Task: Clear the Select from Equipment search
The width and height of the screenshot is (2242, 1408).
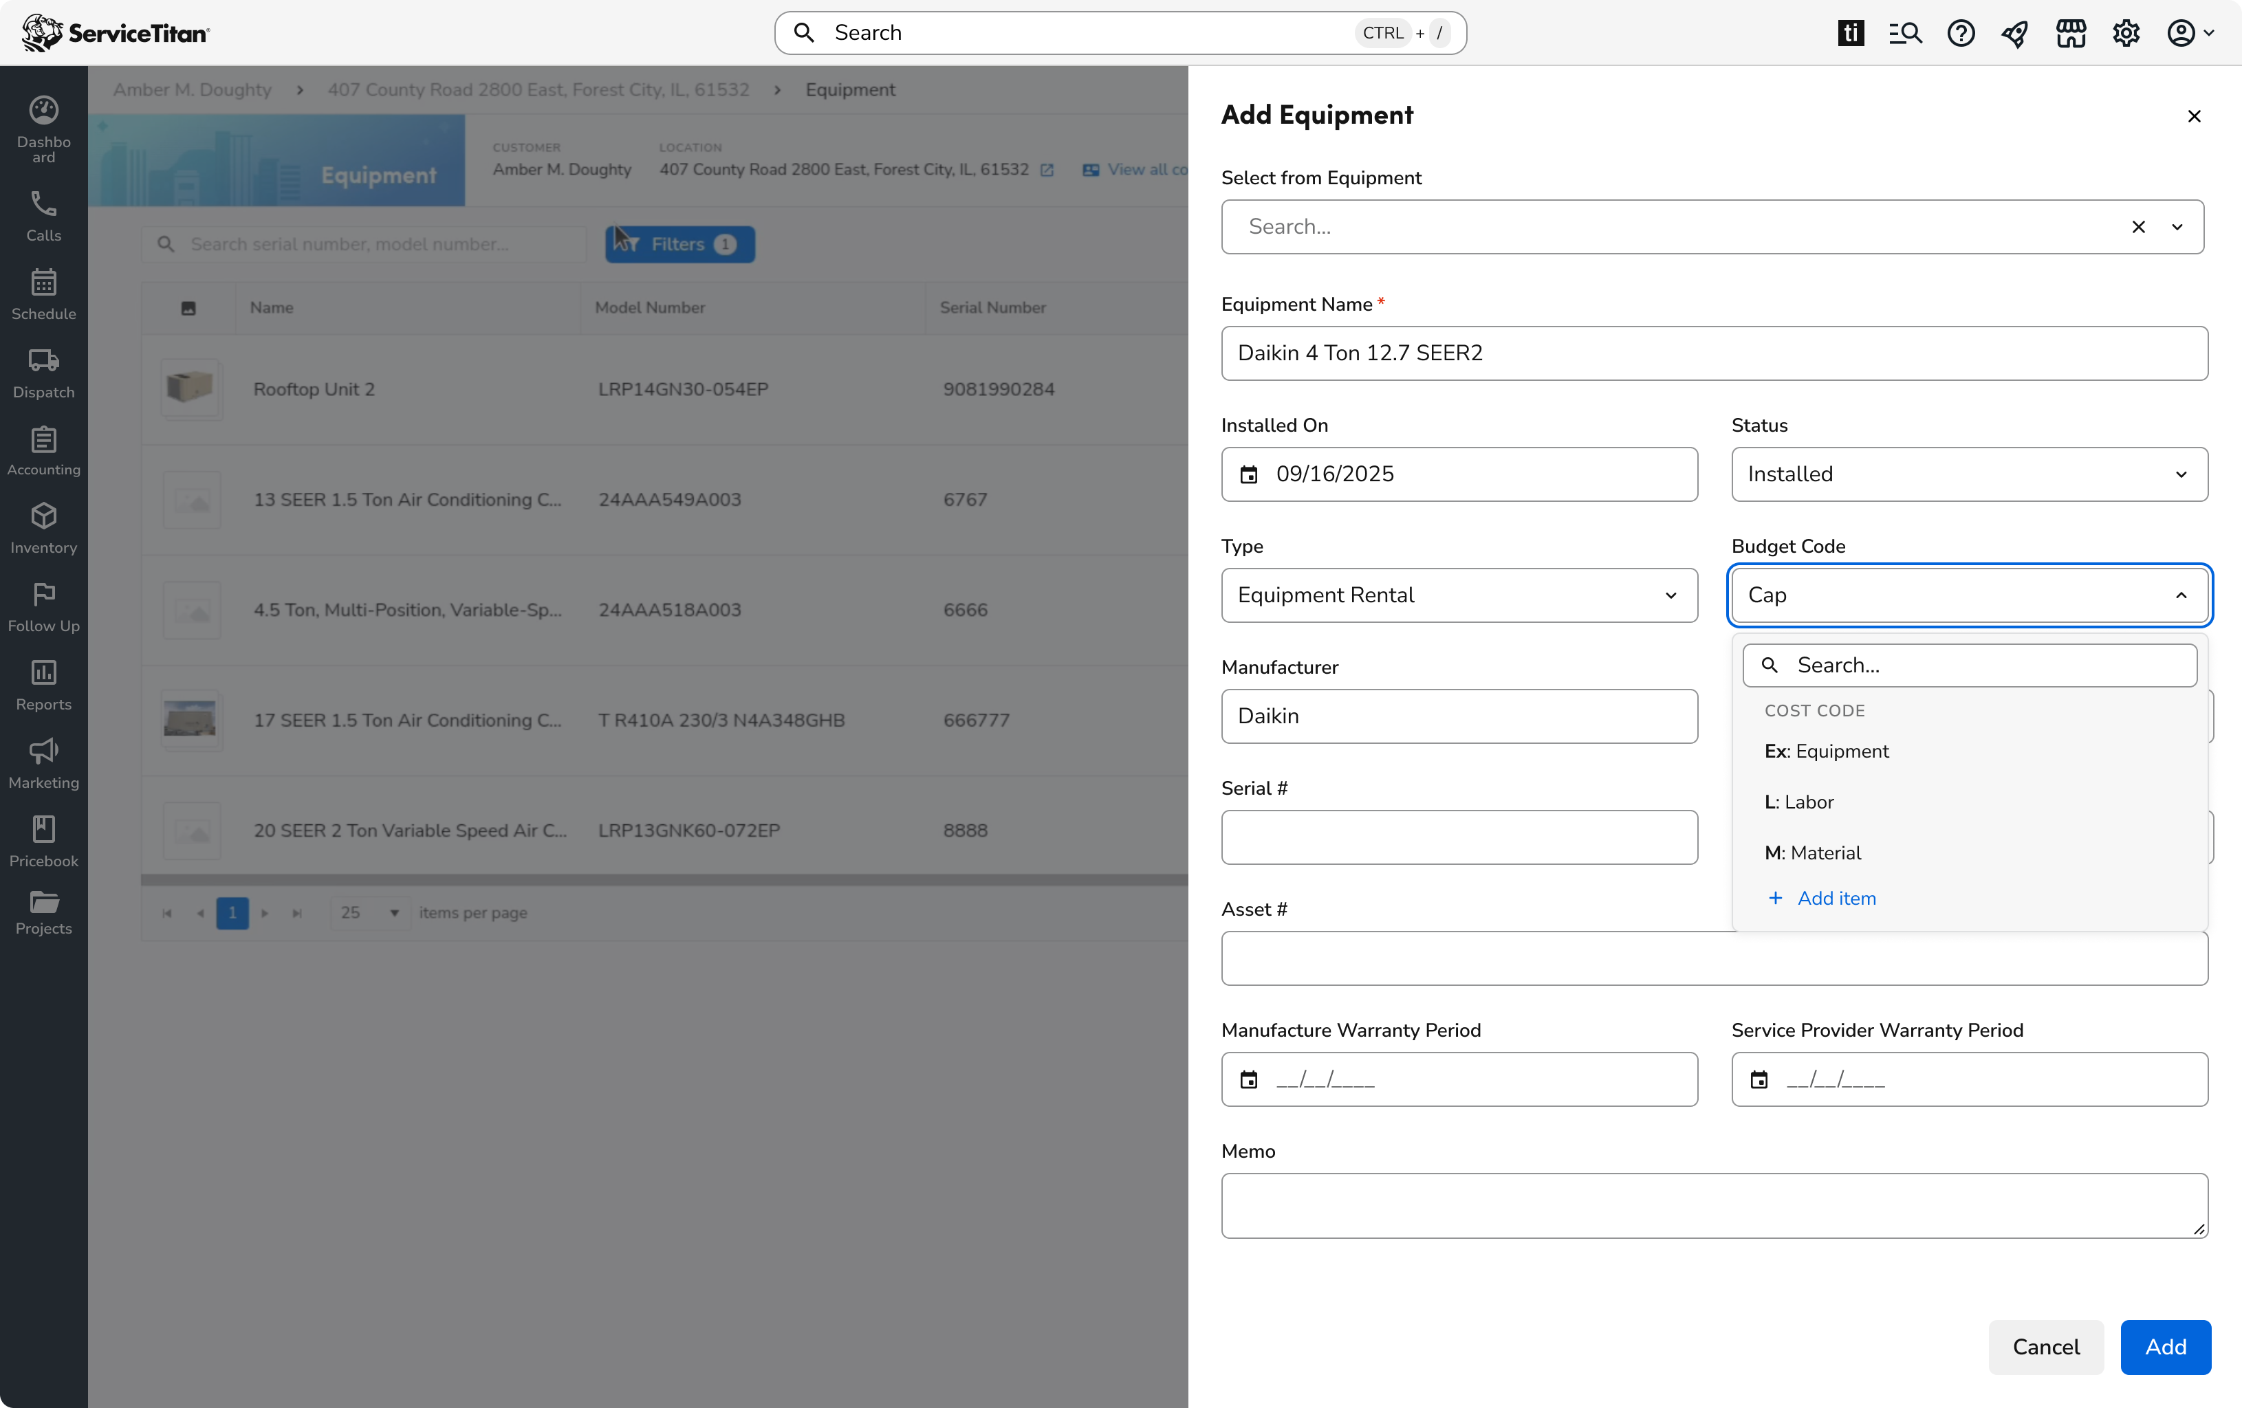Action: point(2139,227)
